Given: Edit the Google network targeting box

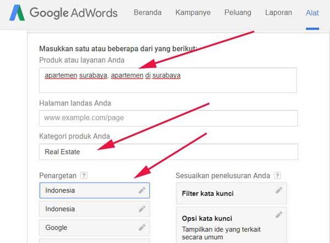Looking at the screenshot, I should 95,228.
